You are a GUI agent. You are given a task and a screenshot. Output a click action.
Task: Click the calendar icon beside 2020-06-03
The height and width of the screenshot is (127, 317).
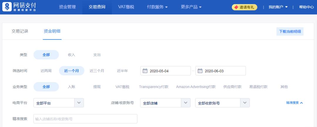tap(200, 71)
